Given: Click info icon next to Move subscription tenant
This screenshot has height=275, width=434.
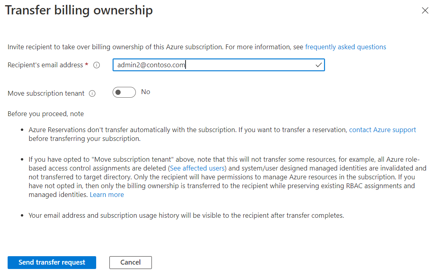Looking at the screenshot, I should pyautogui.click(x=92, y=94).
